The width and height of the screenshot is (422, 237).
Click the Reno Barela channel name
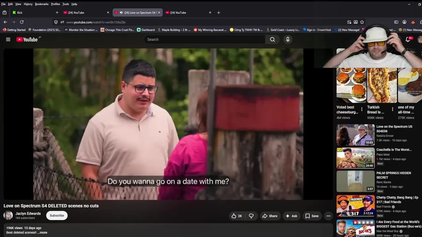[384, 182]
